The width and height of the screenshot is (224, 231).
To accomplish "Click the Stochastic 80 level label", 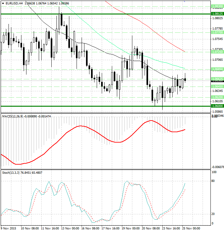I will [x=213, y=181].
